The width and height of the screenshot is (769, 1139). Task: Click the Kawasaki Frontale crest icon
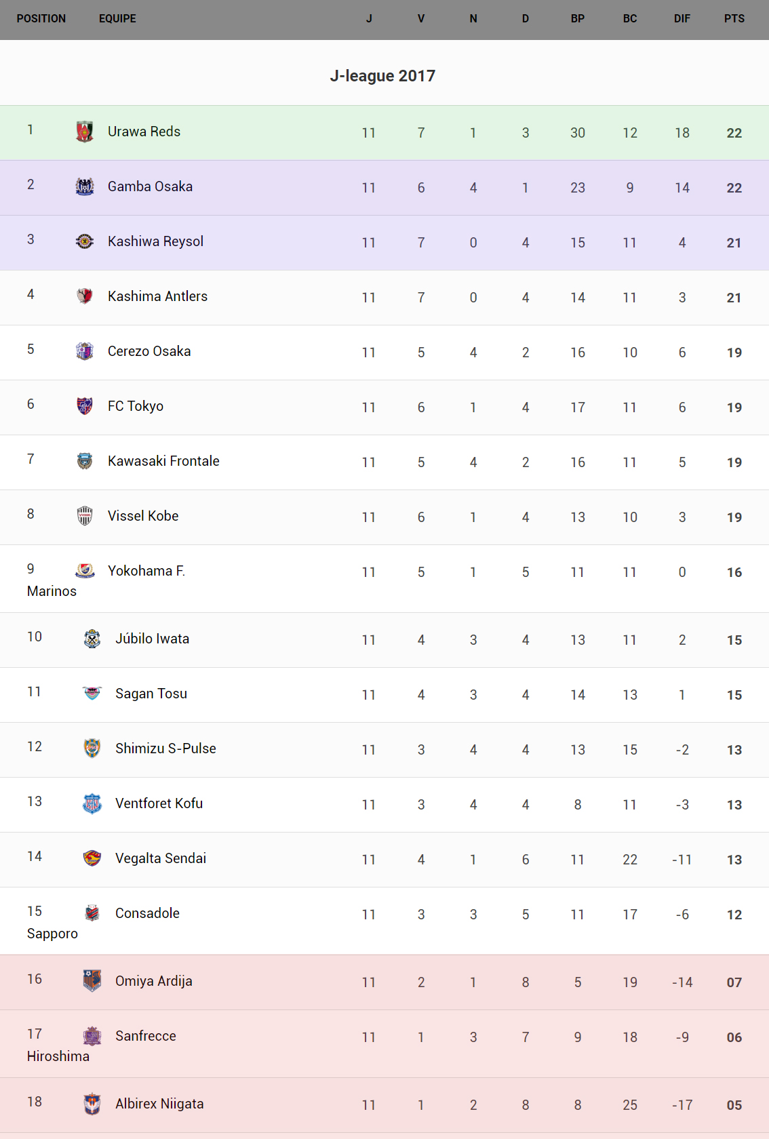click(85, 461)
